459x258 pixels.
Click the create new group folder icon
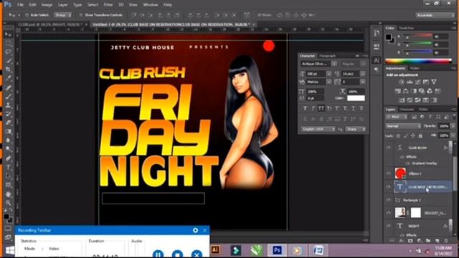428,241
